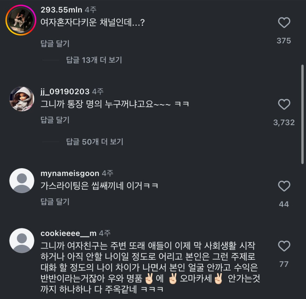The width and height of the screenshot is (306, 299).
Task: Open 293.55mln's story profile picture
Action: 21,20
